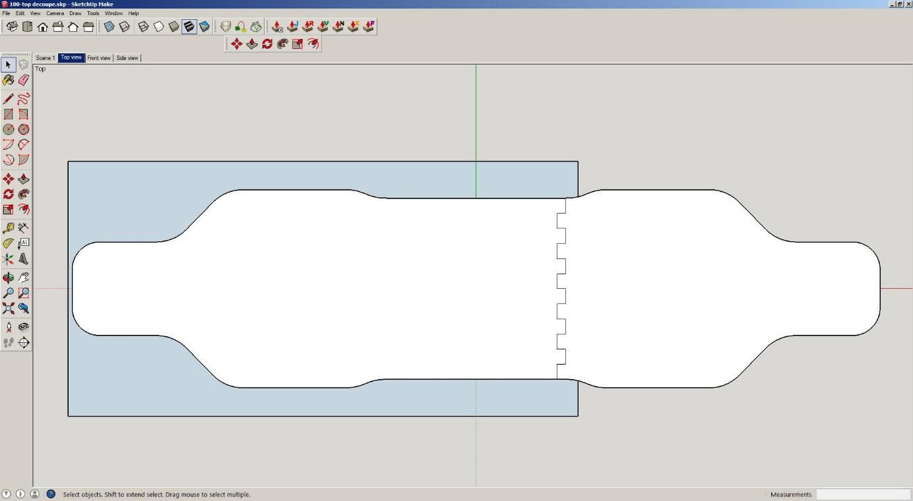
Task: Pick the Zoom magnifier tool
Action: click(x=8, y=293)
